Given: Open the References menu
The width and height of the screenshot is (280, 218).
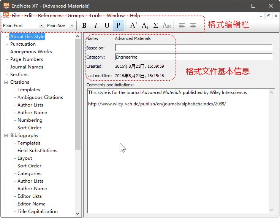Looking at the screenshot, I should click(x=50, y=16).
